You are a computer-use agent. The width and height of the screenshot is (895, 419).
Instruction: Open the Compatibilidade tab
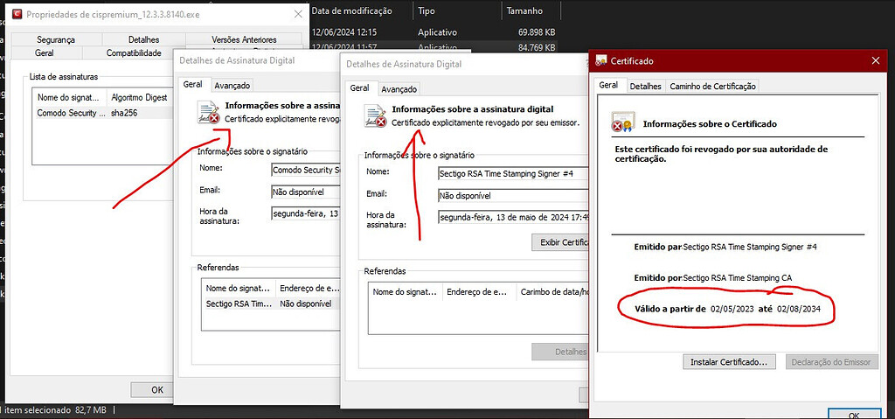pyautogui.click(x=134, y=52)
